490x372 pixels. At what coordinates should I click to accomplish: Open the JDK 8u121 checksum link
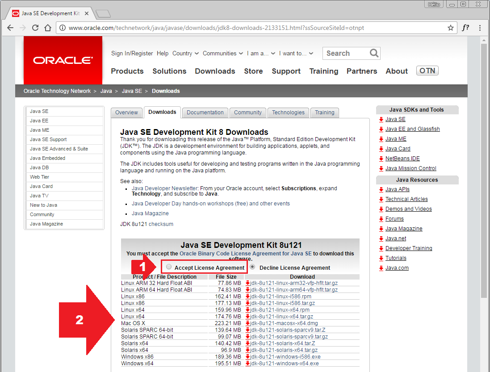pos(161,224)
